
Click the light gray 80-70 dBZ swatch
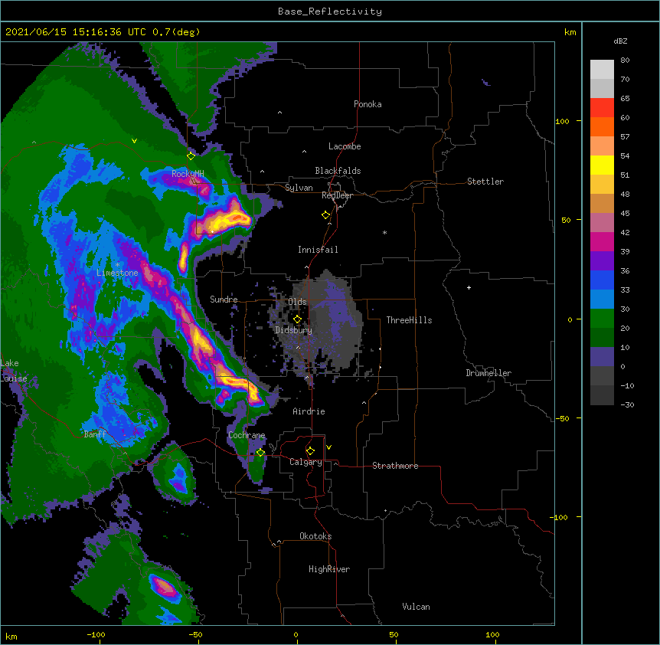tap(602, 70)
